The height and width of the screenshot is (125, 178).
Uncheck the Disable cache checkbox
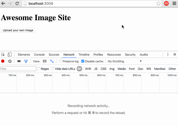tap(83, 61)
